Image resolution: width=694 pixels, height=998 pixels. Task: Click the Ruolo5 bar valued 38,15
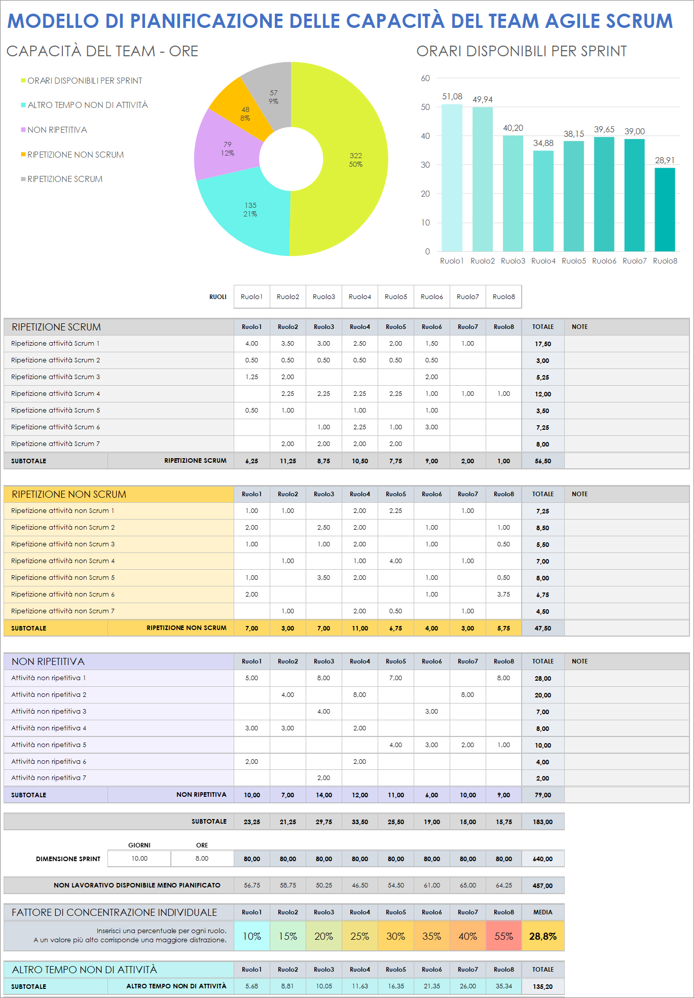(573, 196)
